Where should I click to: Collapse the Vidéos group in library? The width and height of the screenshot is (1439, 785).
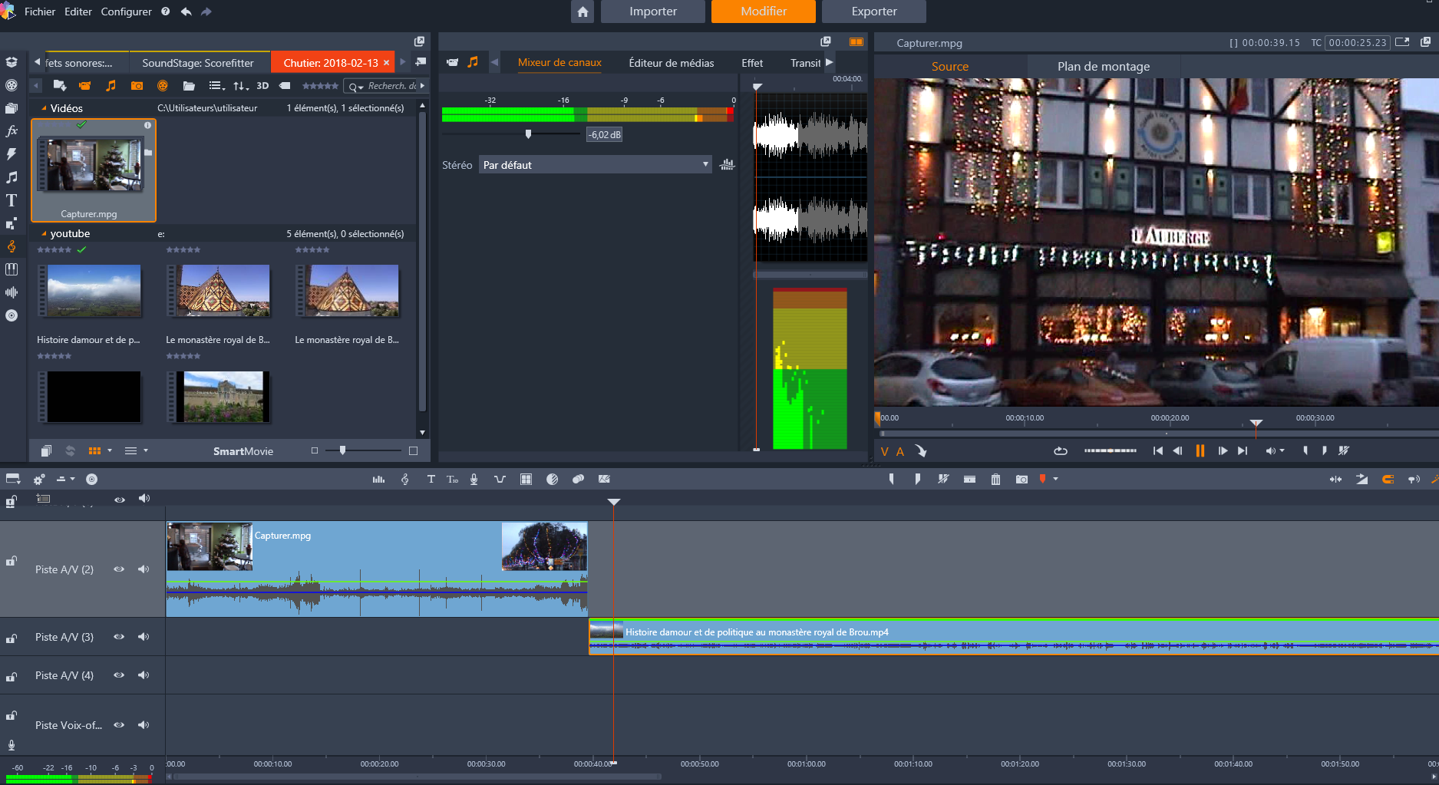[44, 108]
